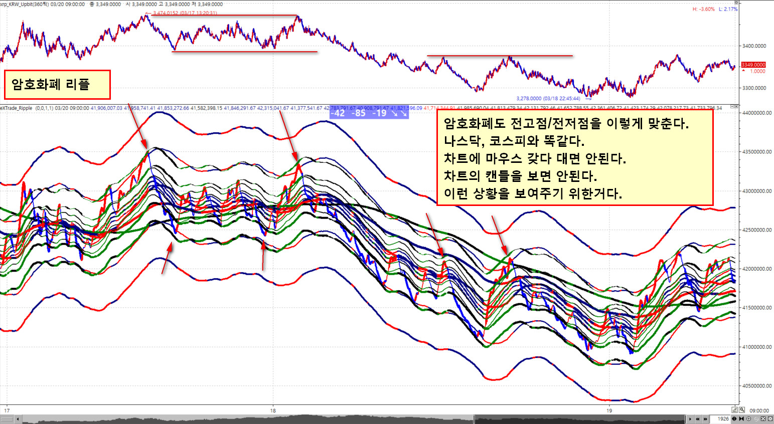
Task: Click the -42 value in the blue readout
Action: point(338,113)
